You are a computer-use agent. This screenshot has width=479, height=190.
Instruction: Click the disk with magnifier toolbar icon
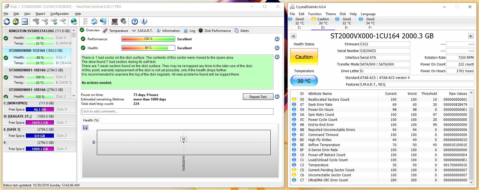pos(63,21)
